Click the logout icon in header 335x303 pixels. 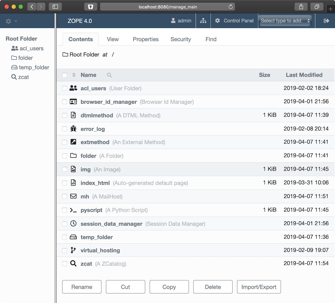tap(326, 21)
